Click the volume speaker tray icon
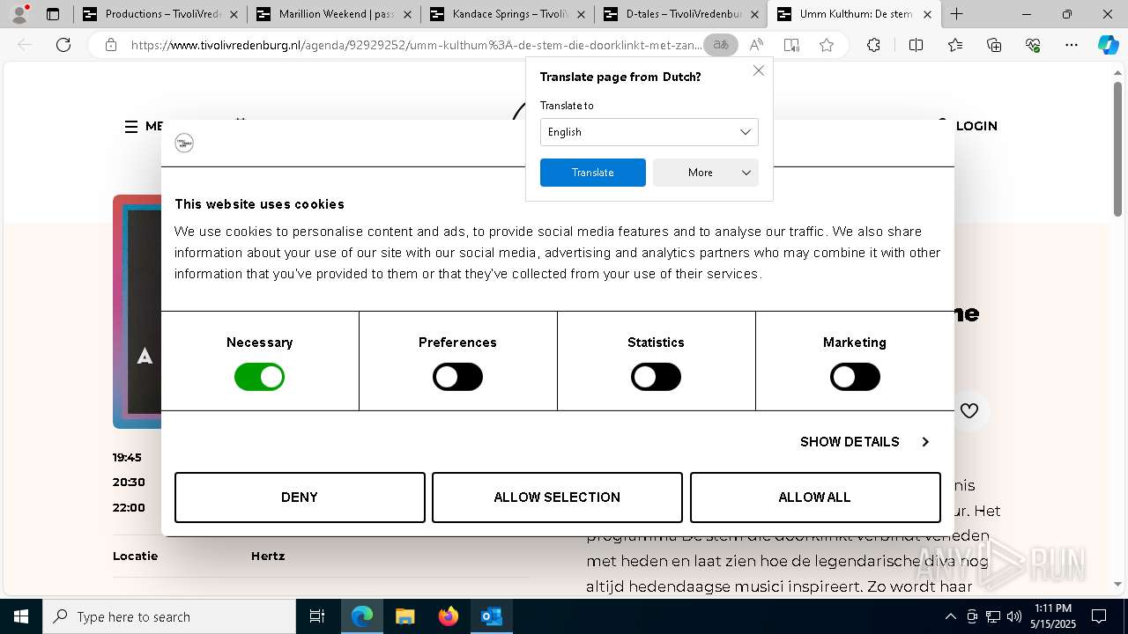 1013,616
